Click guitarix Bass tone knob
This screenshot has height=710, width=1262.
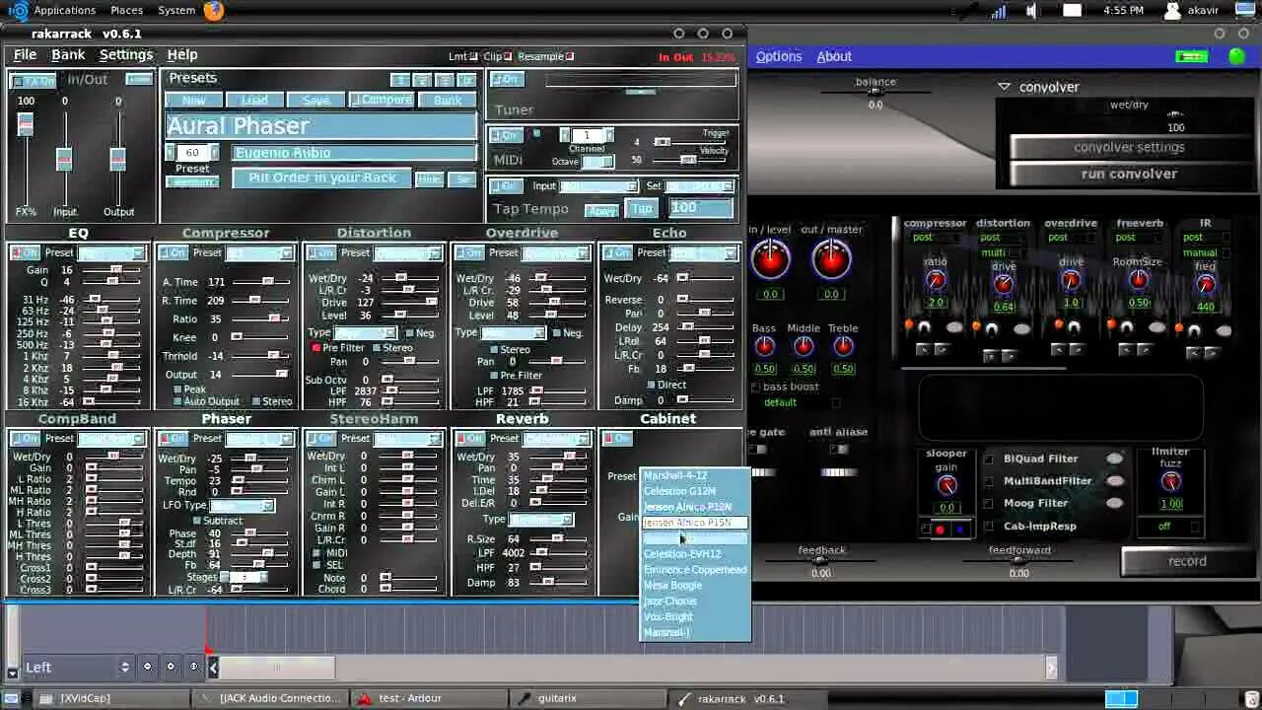[x=764, y=346]
